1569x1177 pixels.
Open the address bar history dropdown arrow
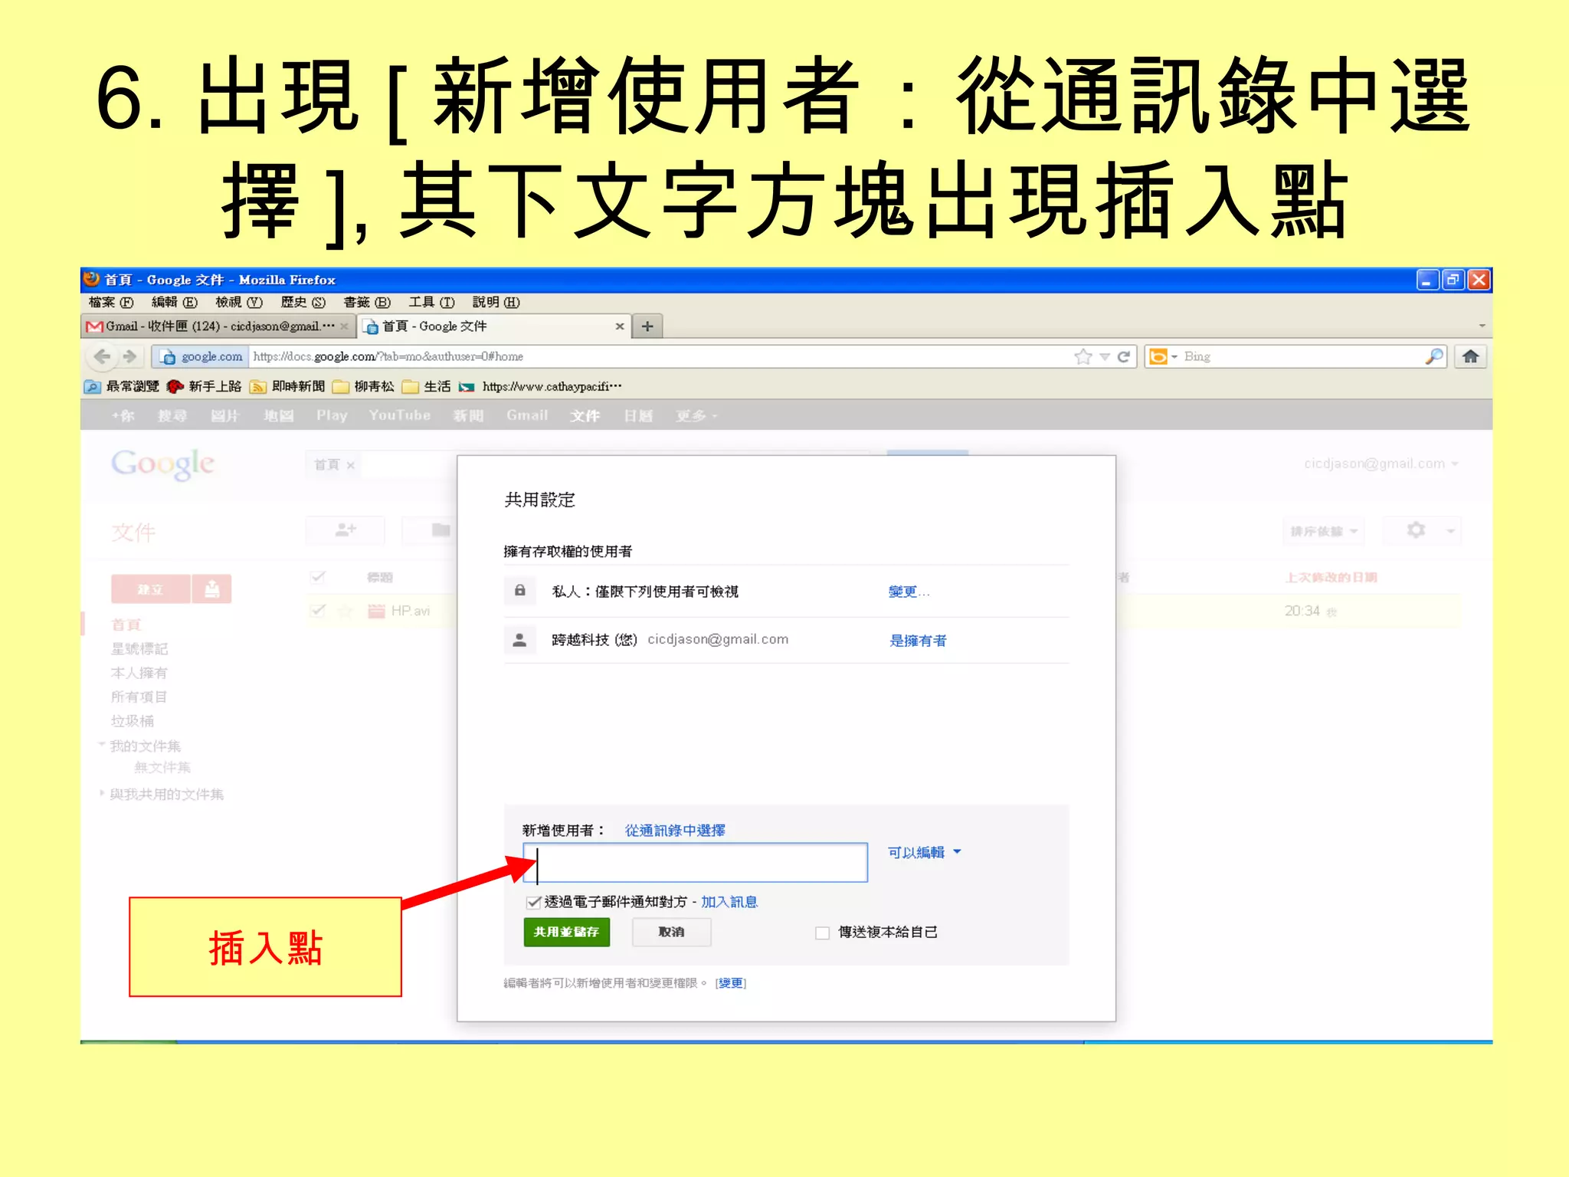click(1104, 357)
